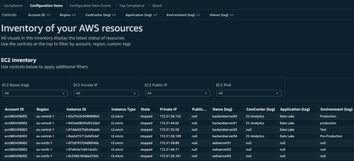Viewport: 354px width, 161px height.
Task: Select instance ID i-07dde027b6b49aede
Action: [83, 130]
